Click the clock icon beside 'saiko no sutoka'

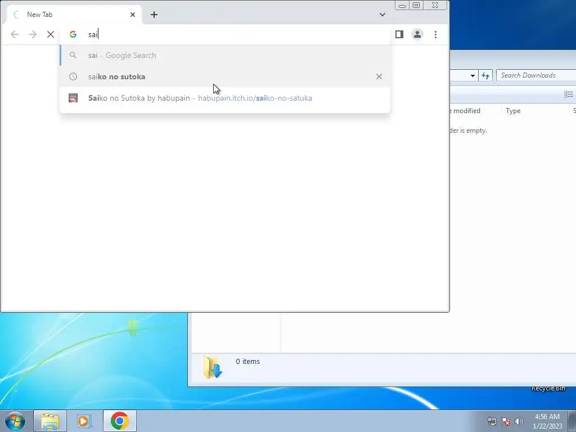point(73,76)
